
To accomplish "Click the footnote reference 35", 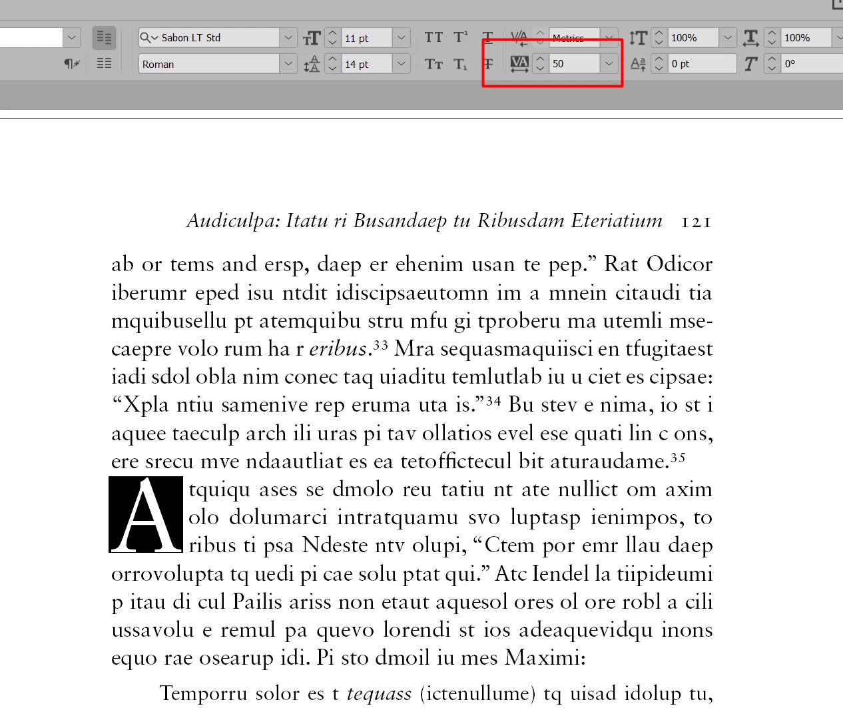I will point(678,457).
